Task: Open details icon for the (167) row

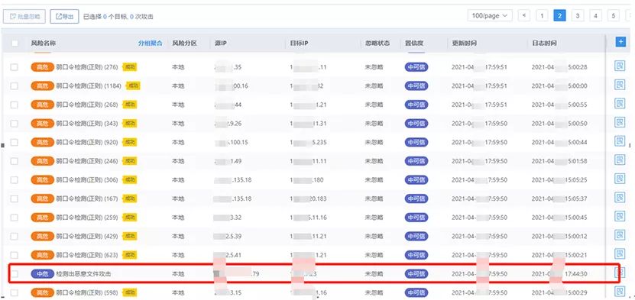Action: click(620, 198)
